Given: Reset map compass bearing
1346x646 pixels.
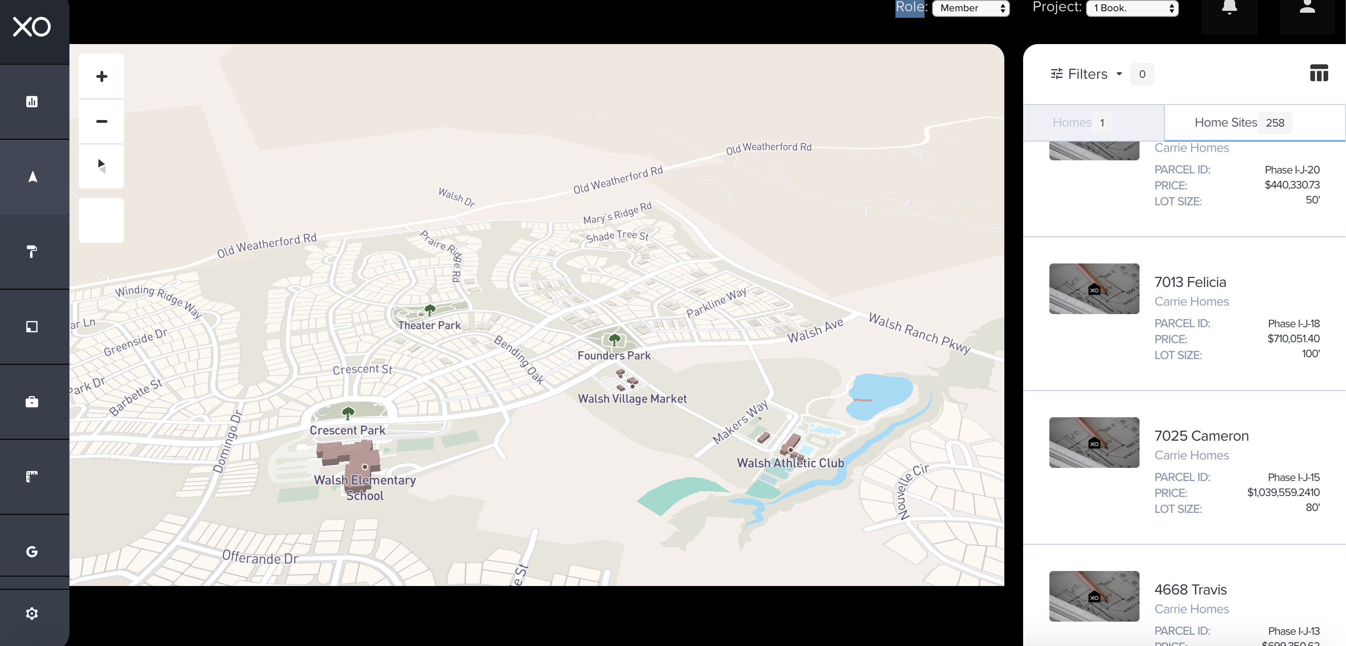Looking at the screenshot, I should point(101,166).
